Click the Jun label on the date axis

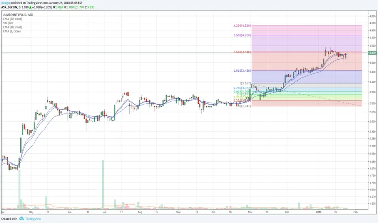click(x=70, y=212)
